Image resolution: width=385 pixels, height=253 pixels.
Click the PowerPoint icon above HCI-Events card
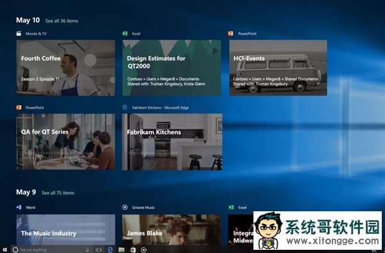tap(230, 33)
